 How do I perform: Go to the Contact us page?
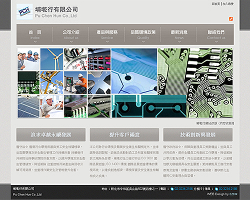pos(216,34)
